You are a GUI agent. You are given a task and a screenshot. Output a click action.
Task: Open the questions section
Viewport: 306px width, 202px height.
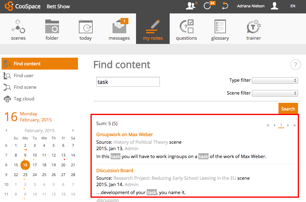pyautogui.click(x=186, y=30)
